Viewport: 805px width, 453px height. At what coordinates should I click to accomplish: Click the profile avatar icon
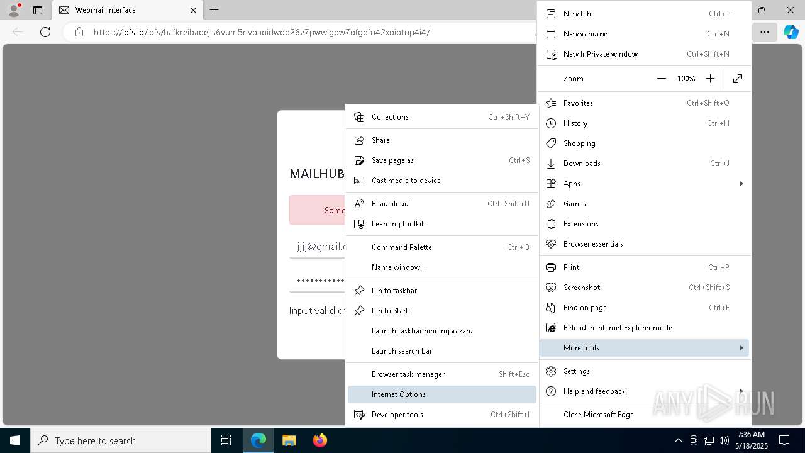click(x=14, y=9)
